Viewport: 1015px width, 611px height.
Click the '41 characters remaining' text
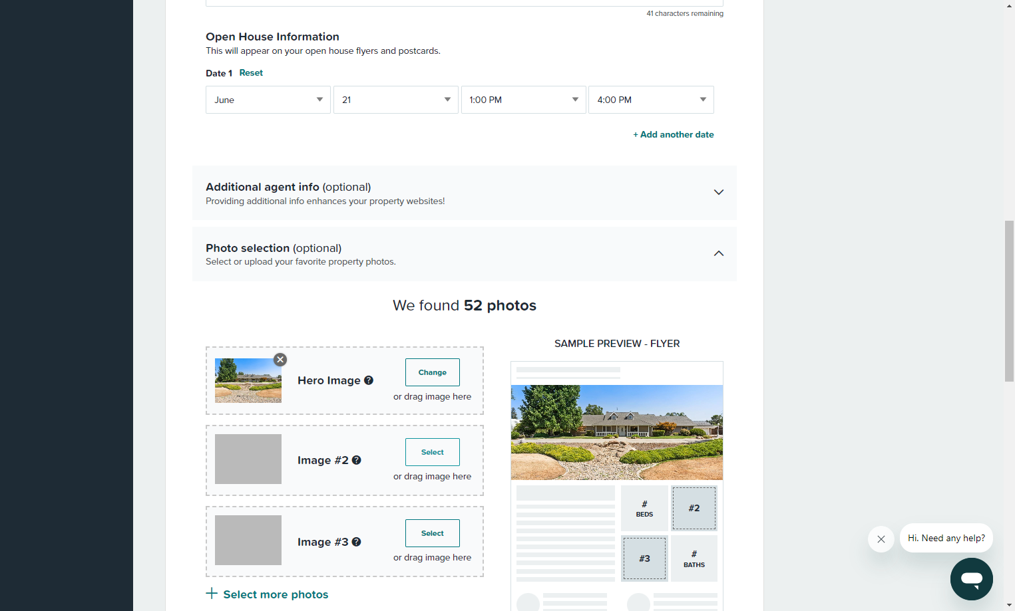coord(685,13)
